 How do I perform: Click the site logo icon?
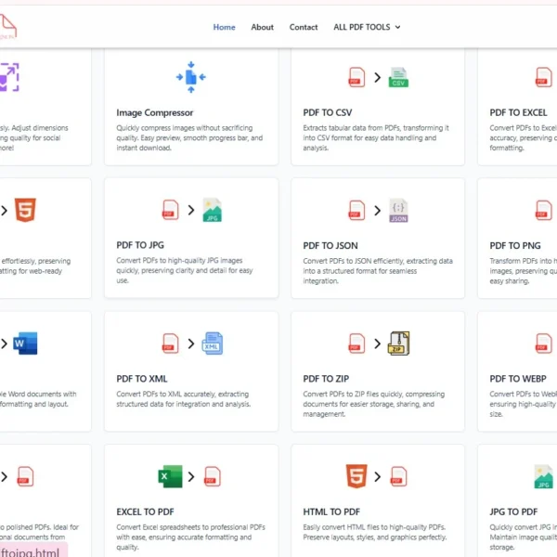[x=7, y=27]
